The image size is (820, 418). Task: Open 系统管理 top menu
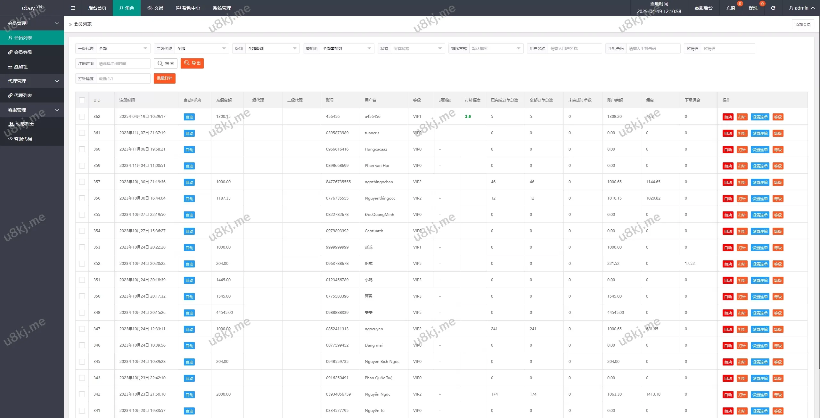coord(222,8)
